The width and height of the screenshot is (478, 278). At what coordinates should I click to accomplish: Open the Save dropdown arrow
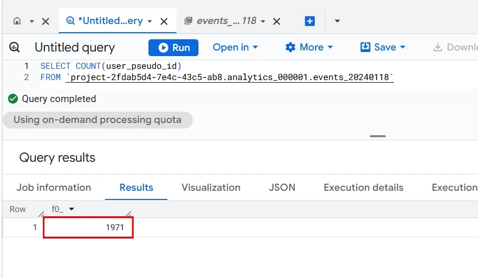[402, 47]
